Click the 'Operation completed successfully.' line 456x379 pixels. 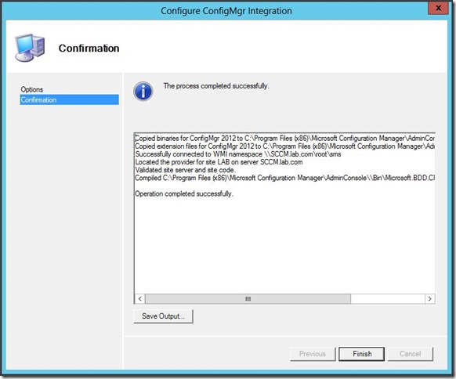[184, 194]
